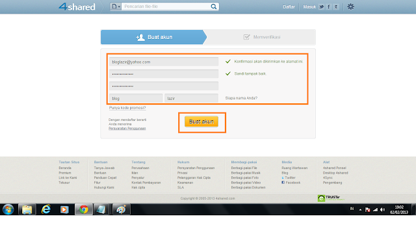Open Keamanan footer link

point(185,183)
